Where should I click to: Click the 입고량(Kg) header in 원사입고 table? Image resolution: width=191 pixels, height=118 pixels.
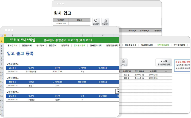point(103,68)
